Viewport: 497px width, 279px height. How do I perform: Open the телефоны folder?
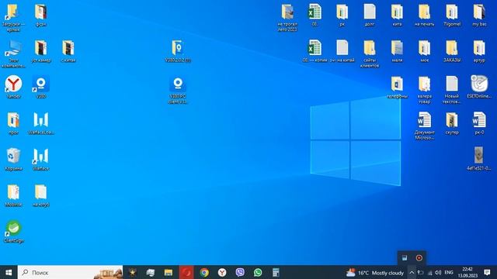[x=397, y=84]
